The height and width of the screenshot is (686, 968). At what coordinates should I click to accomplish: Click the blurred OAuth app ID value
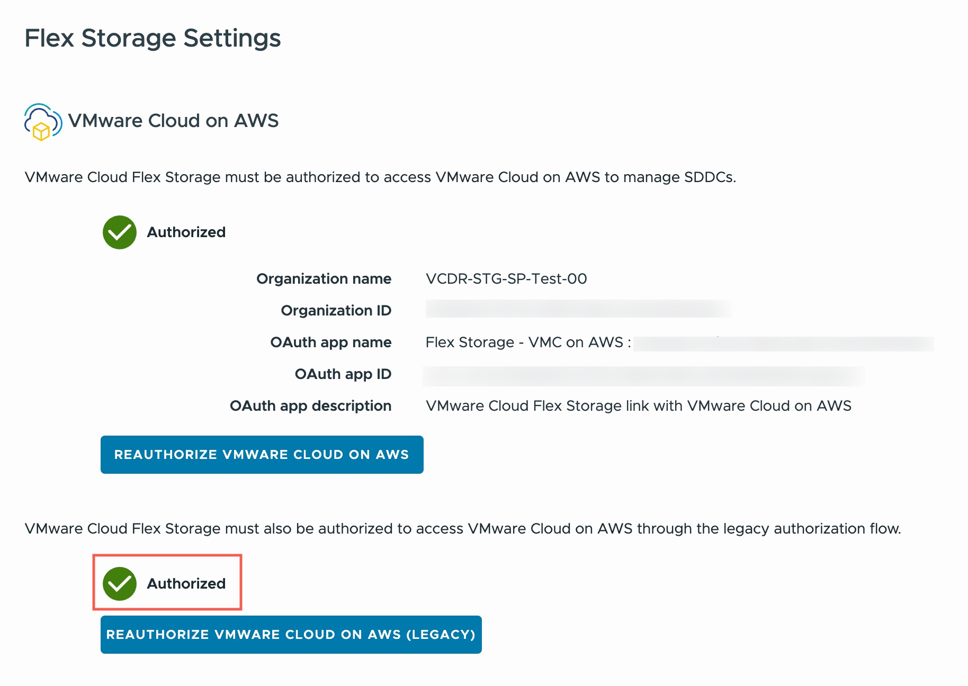[644, 376]
